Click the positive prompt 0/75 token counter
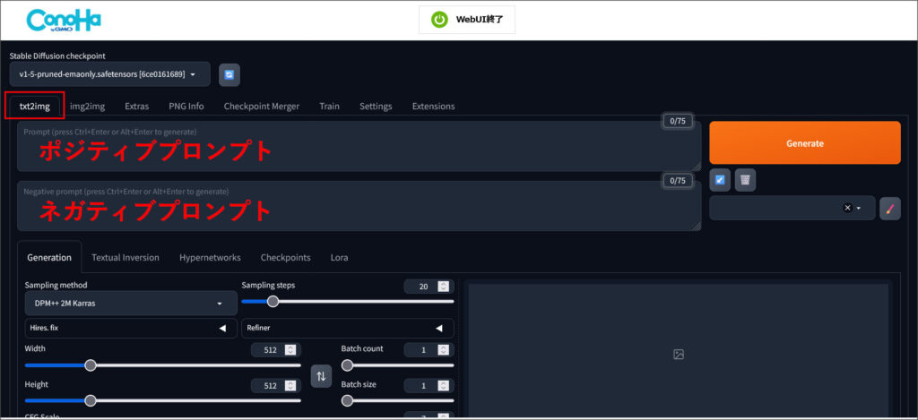This screenshot has height=420, width=918. (x=678, y=121)
